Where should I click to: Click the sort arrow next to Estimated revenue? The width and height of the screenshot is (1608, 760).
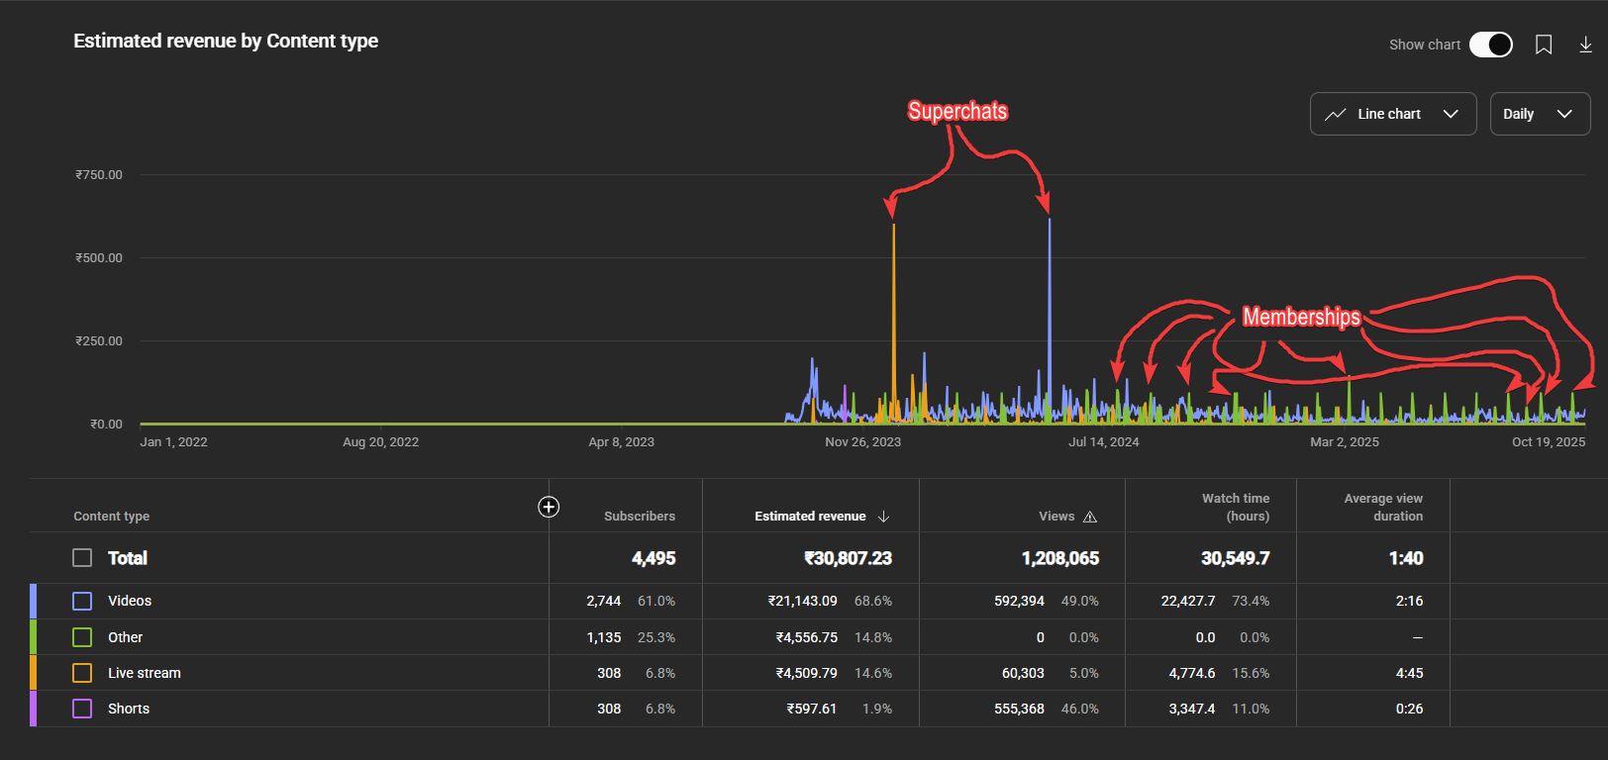point(884,517)
